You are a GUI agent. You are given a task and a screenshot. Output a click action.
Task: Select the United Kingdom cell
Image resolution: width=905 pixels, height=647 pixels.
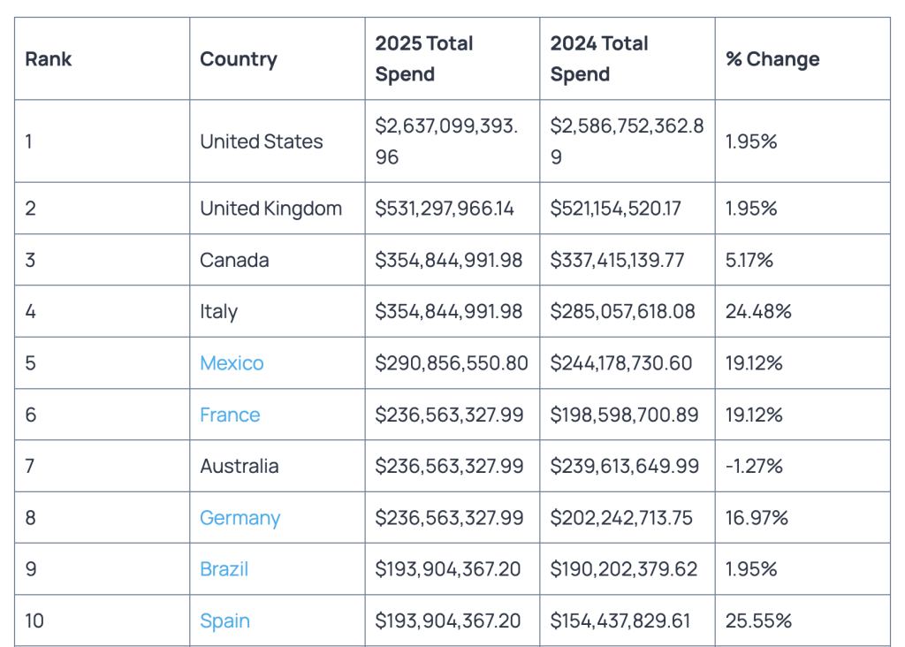click(270, 209)
